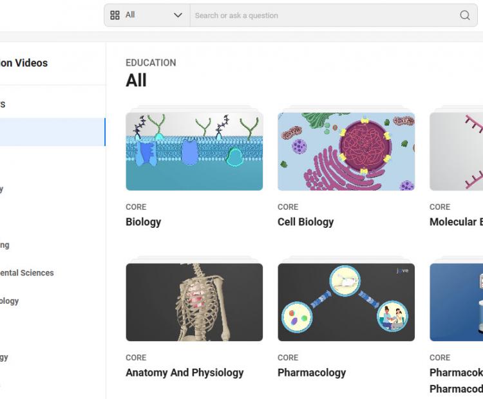The width and height of the screenshot is (483, 399).
Task: Click the Molecular Biology thumbnail image
Action: pos(456,151)
